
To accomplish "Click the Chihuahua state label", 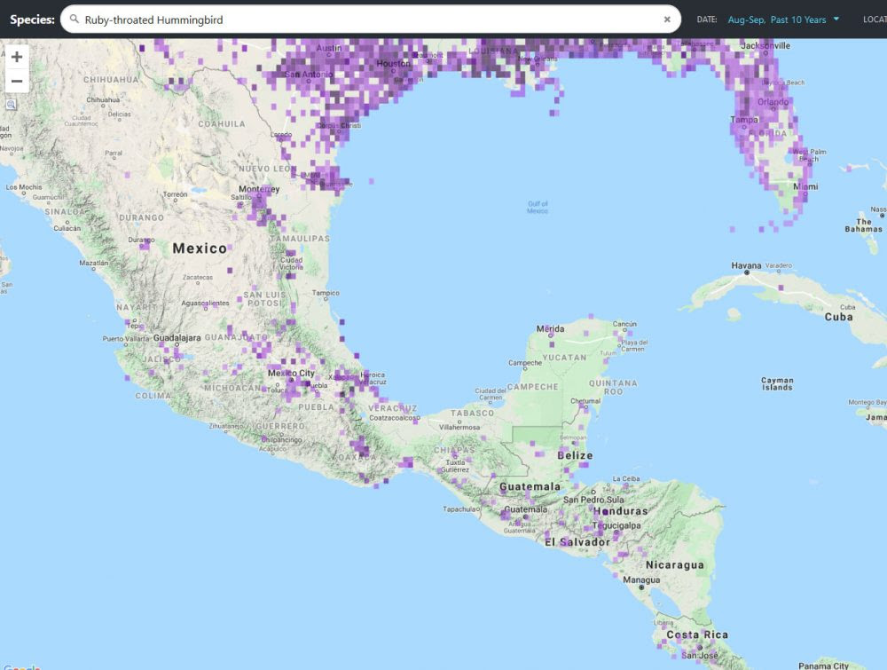I will pos(111,80).
